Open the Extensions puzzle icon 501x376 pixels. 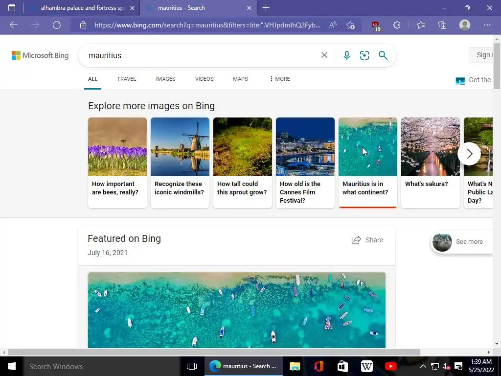click(x=397, y=25)
